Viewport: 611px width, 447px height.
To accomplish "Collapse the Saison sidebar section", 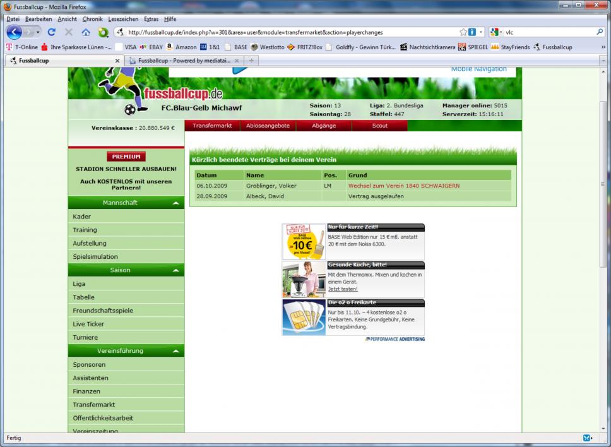I will [175, 270].
